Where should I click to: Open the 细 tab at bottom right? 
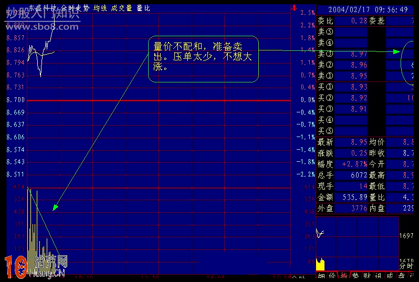tap(321, 276)
